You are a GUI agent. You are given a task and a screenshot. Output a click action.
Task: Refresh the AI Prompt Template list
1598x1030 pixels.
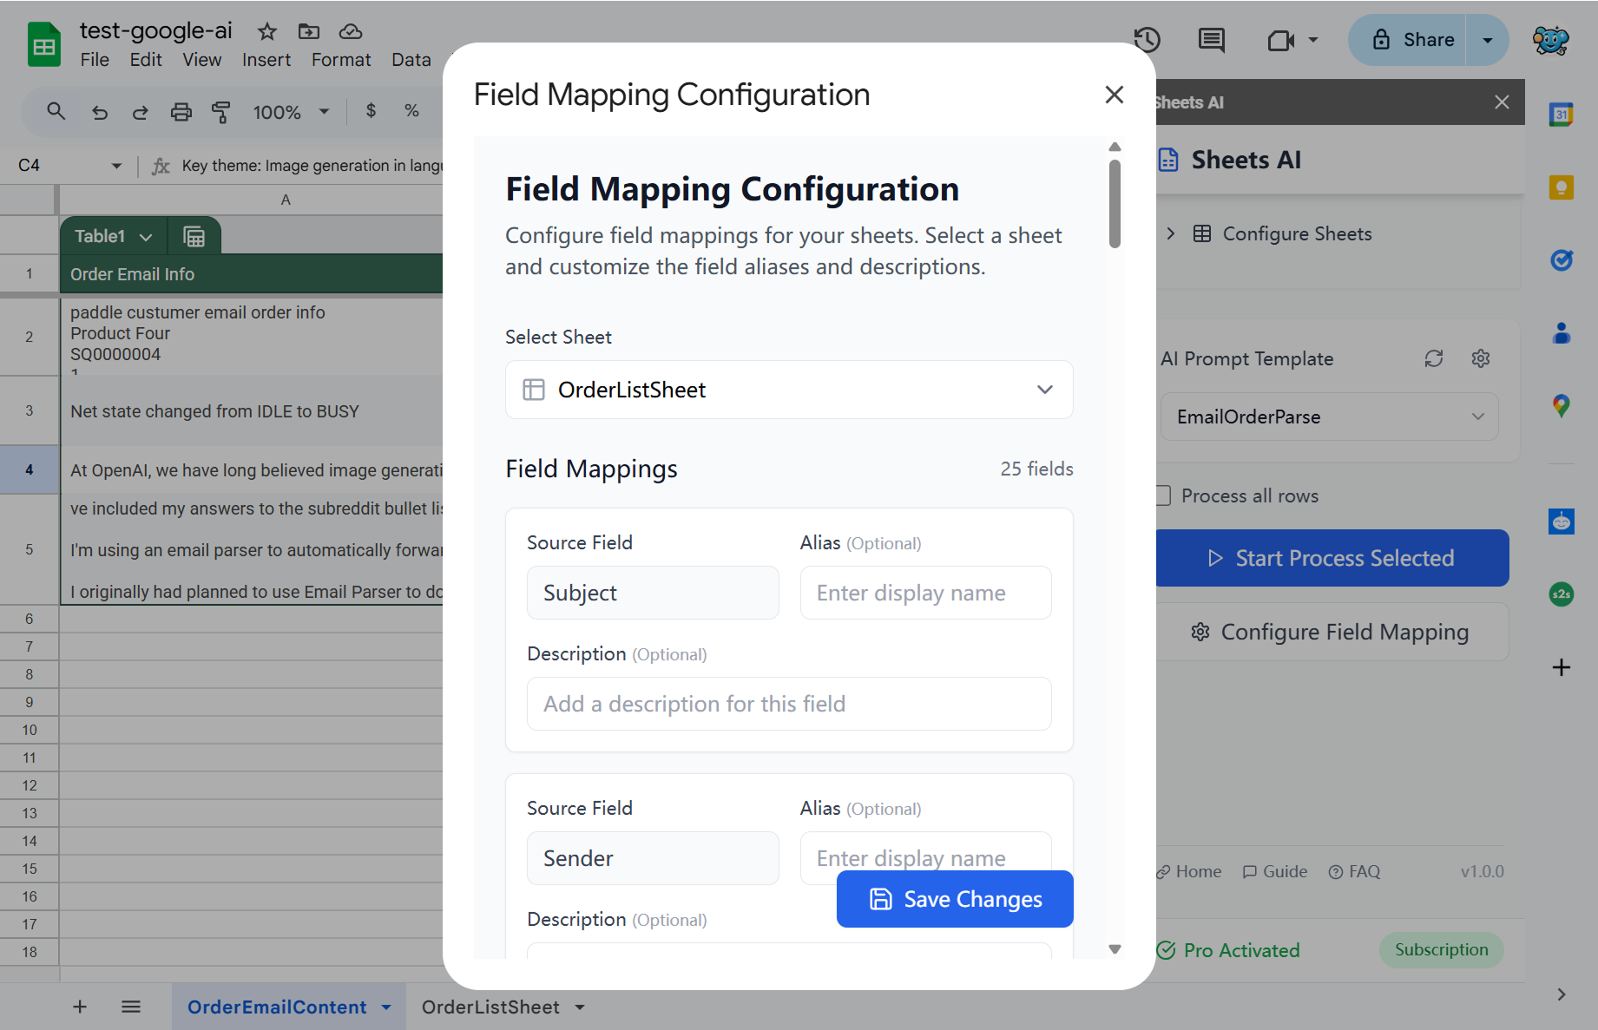tap(1433, 358)
